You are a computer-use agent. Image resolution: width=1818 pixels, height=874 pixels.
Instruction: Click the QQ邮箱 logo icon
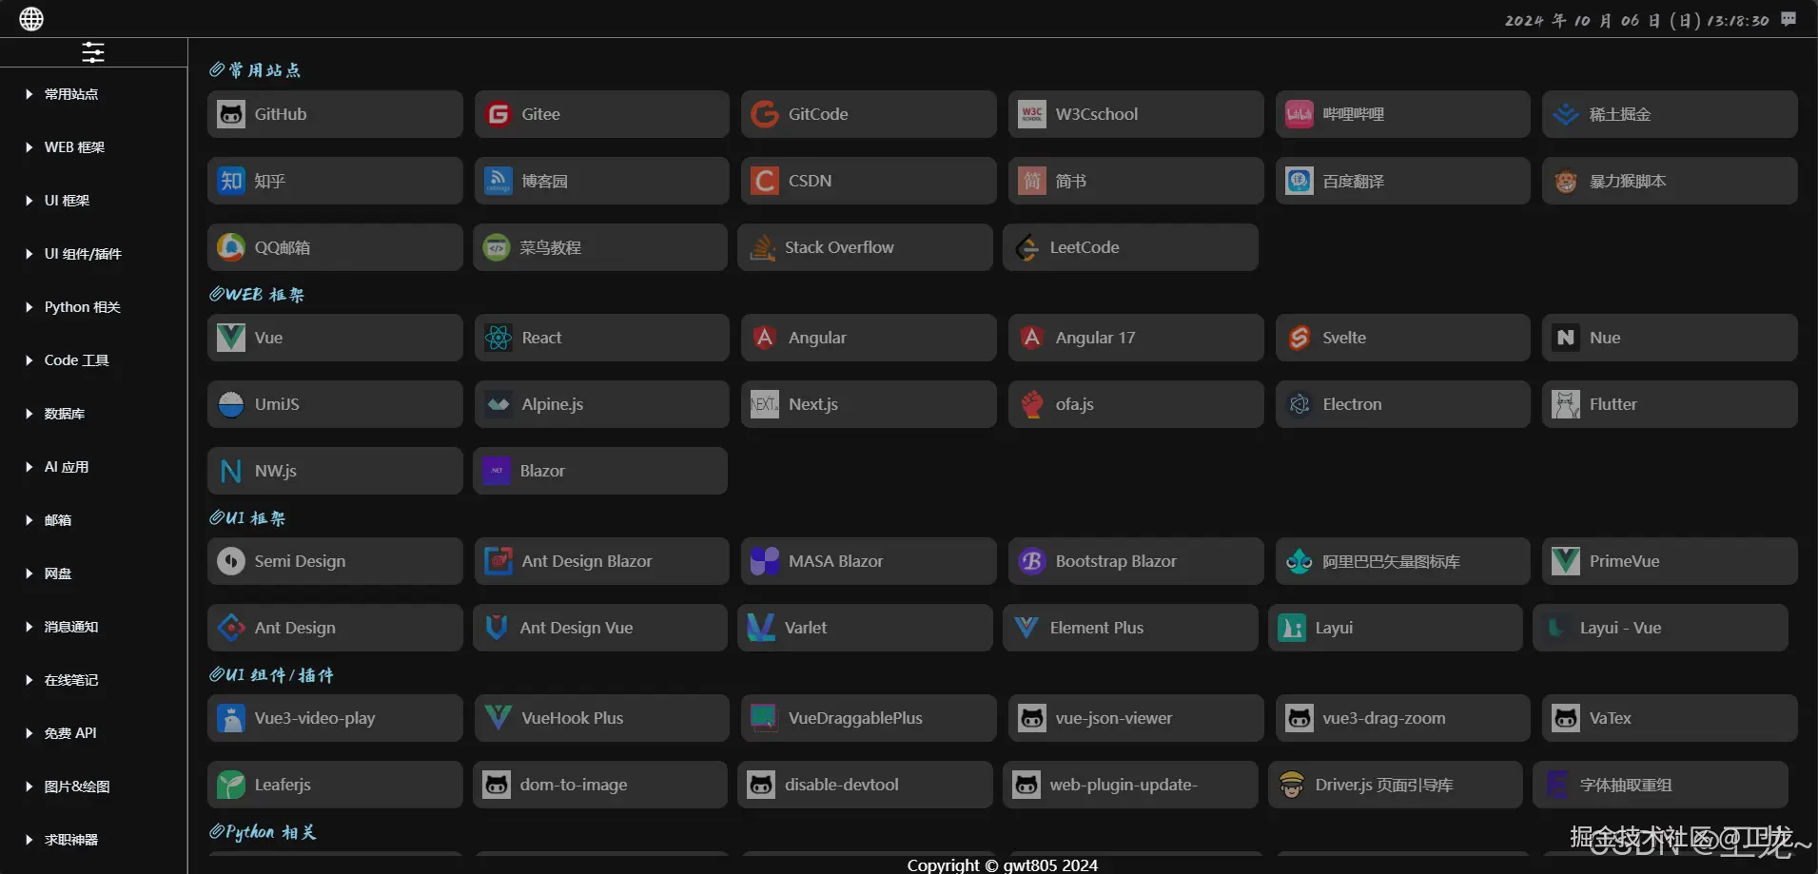coord(231,247)
